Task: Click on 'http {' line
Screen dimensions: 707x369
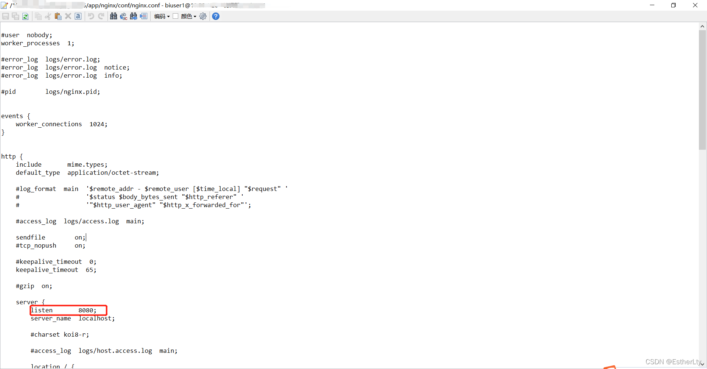Action: tap(12, 157)
